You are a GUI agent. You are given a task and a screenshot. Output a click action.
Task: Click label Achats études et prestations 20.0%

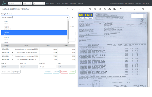[27, 49]
